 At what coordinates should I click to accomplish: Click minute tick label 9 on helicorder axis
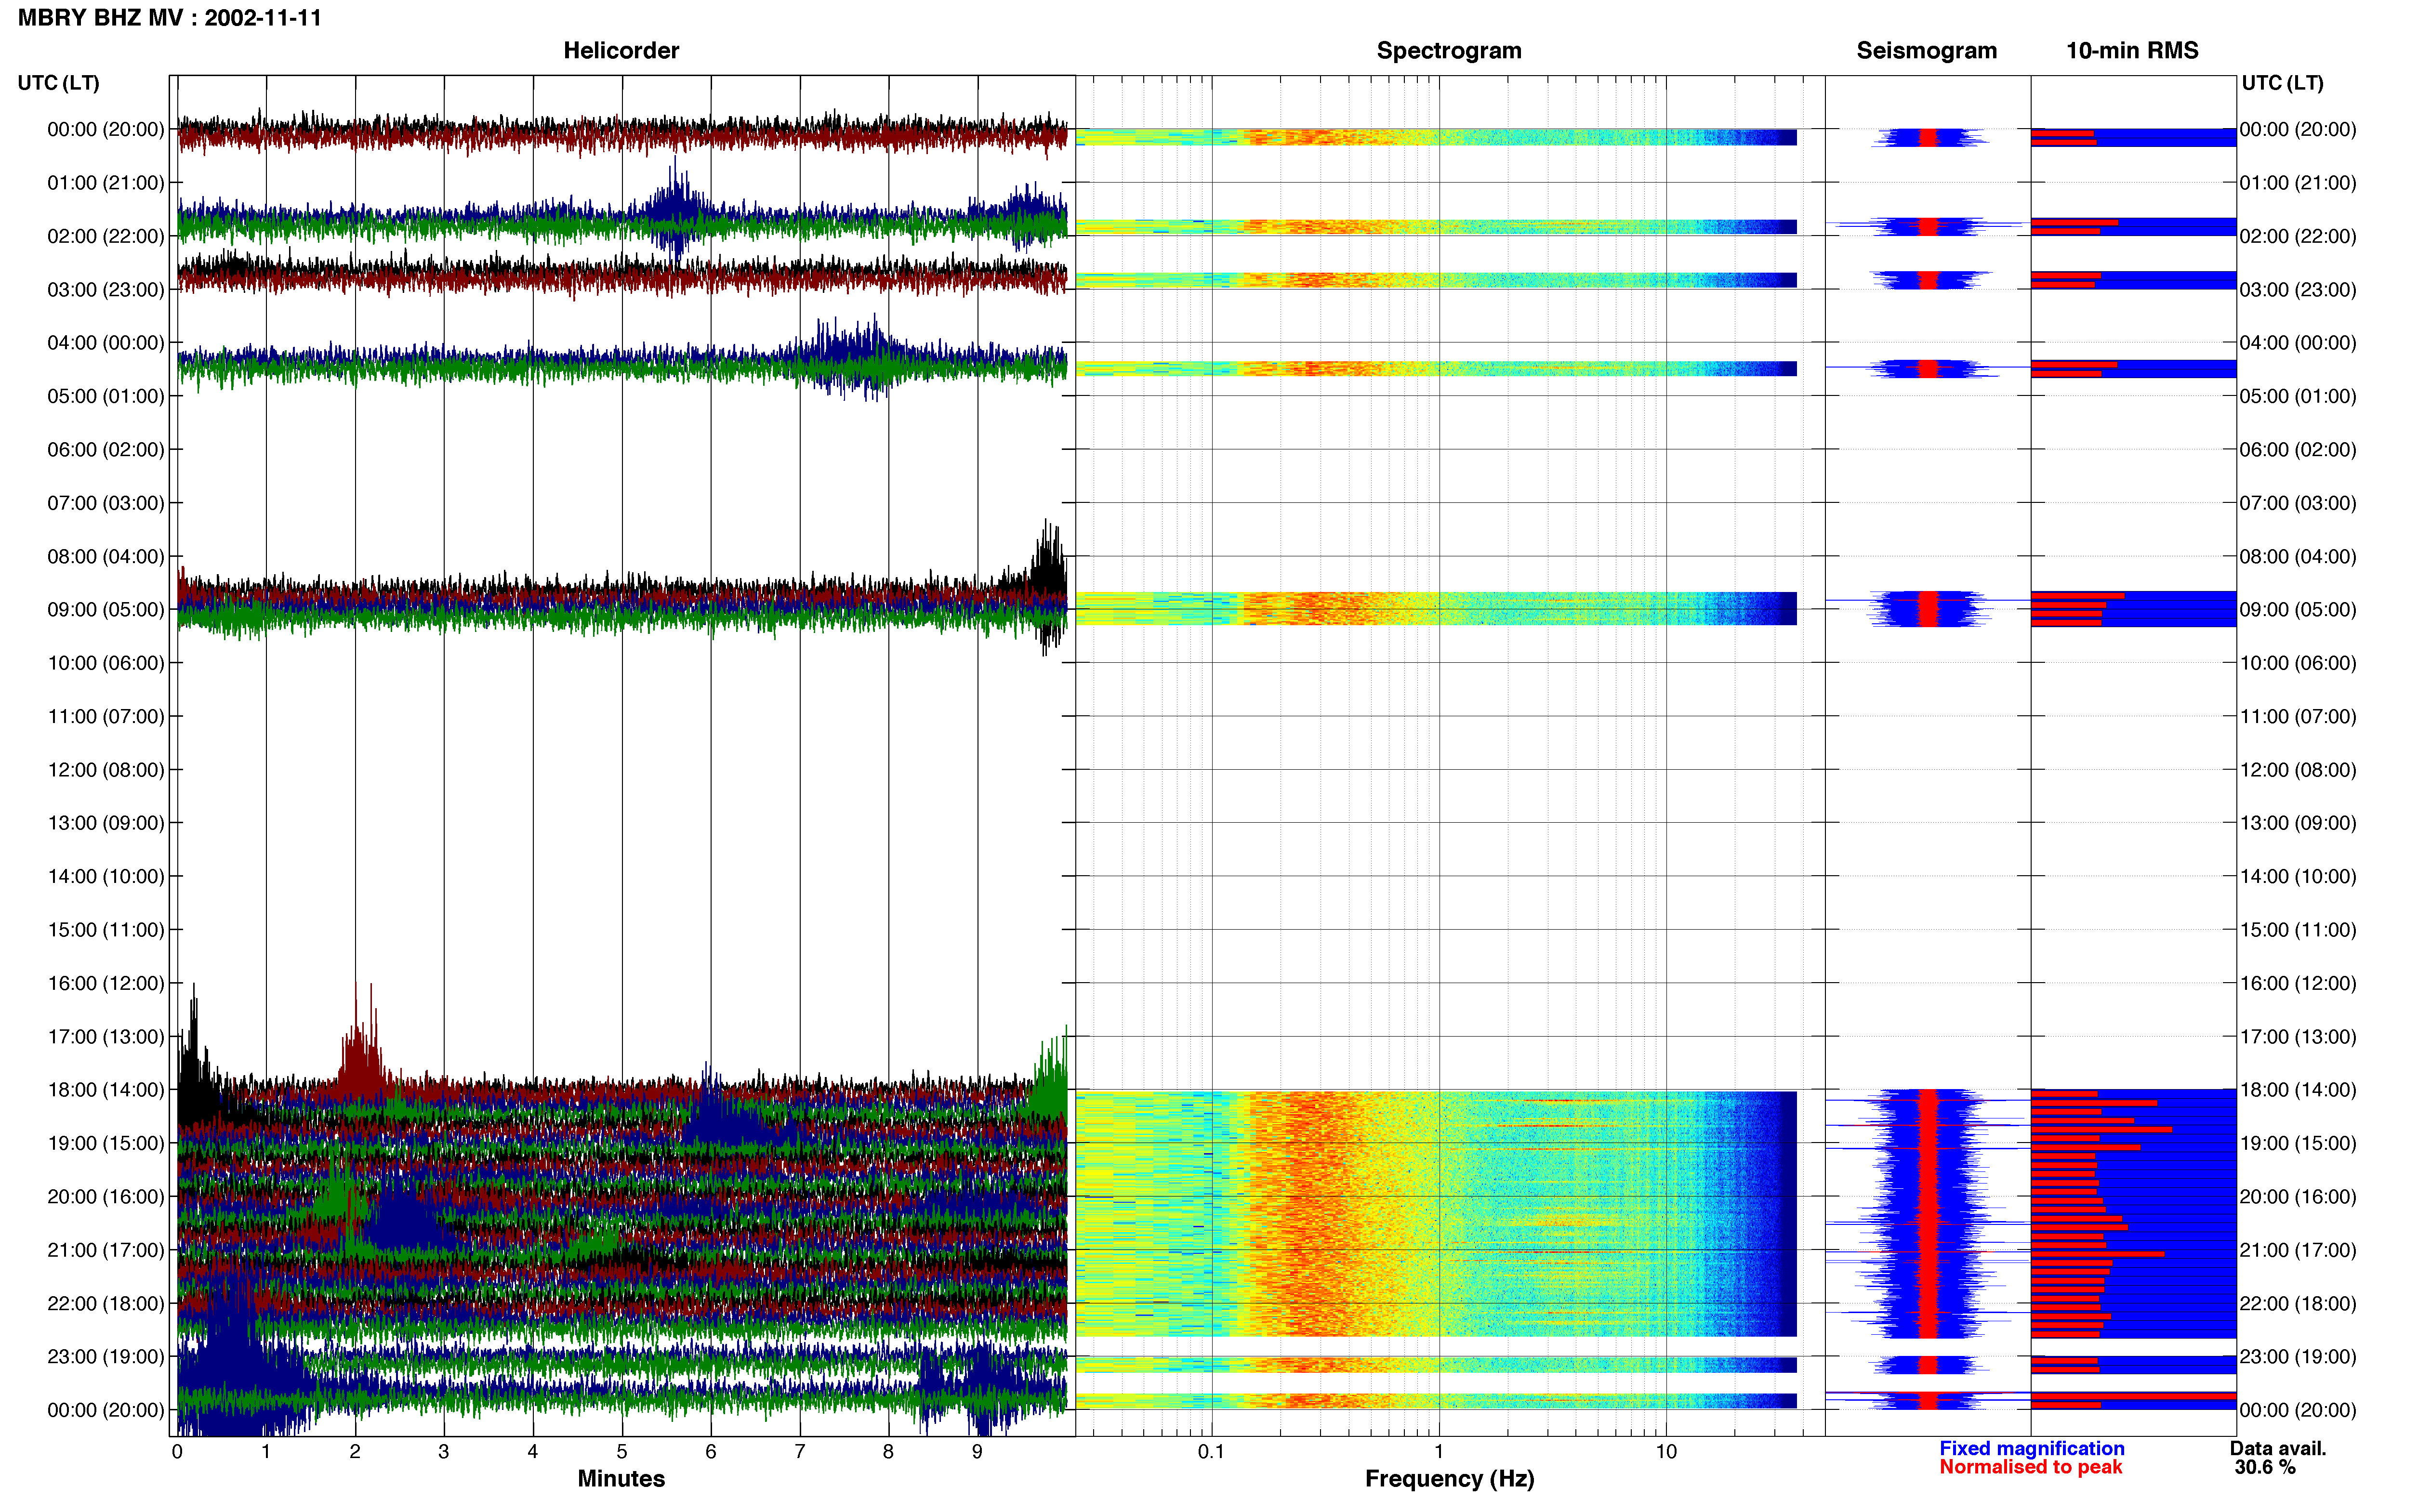pos(977,1451)
